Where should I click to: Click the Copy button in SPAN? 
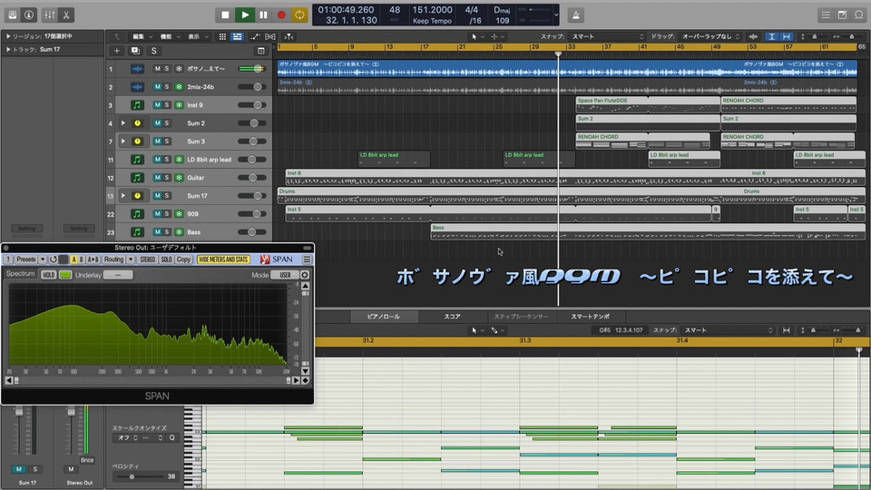pos(183,260)
